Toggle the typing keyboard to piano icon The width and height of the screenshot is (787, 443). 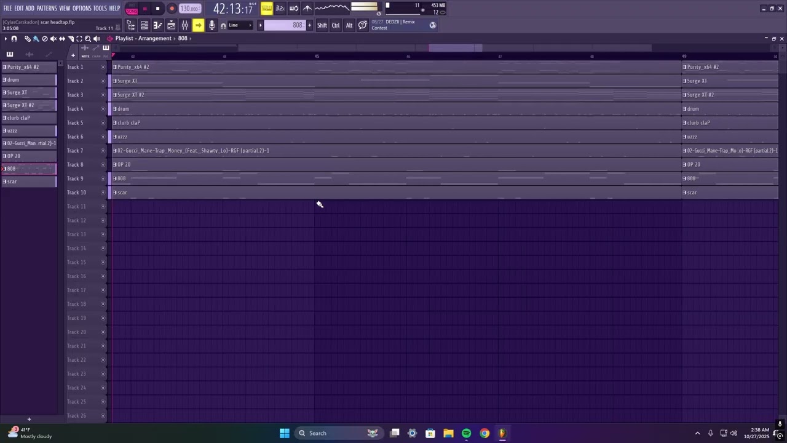(x=266, y=9)
